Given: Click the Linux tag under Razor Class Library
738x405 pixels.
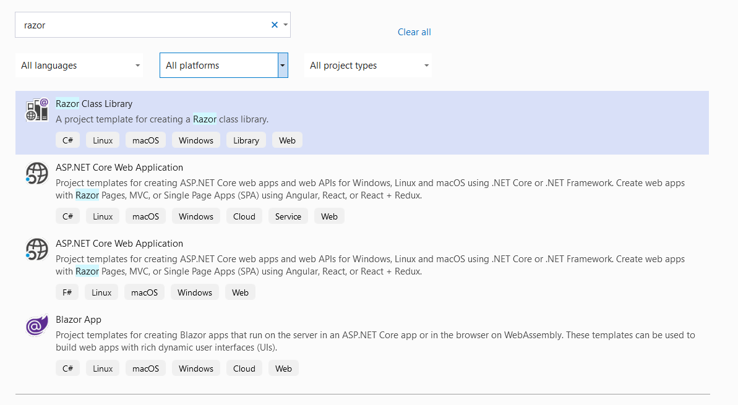Looking at the screenshot, I should pos(103,140).
